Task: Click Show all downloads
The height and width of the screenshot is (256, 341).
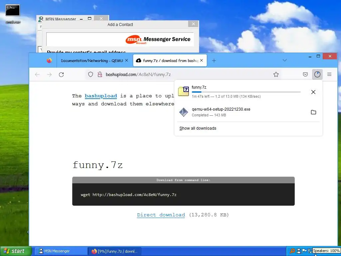Action: point(198,128)
